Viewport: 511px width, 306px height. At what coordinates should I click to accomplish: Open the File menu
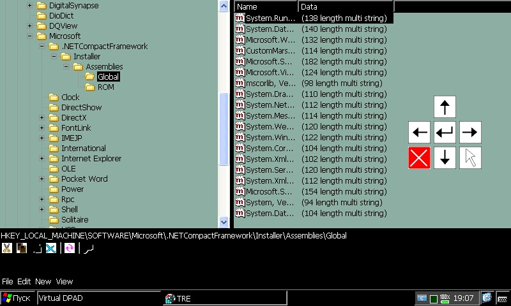[8, 281]
